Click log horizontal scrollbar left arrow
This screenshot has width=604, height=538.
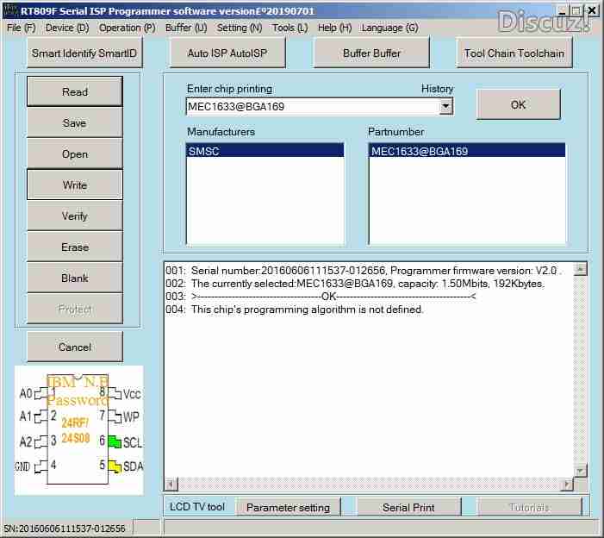(x=171, y=484)
